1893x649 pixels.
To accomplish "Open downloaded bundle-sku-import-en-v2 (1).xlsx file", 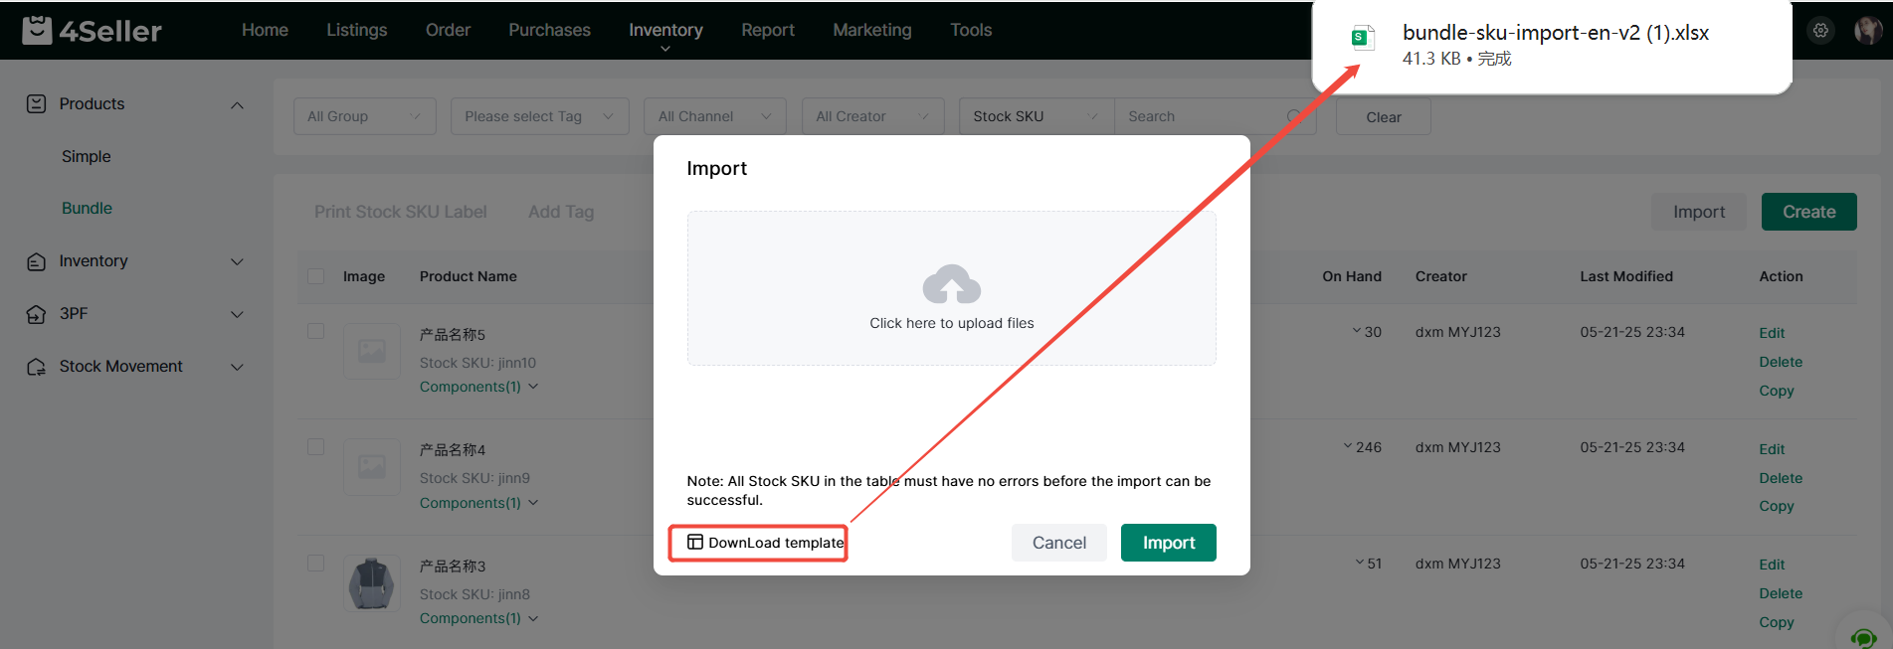I will click(x=1556, y=33).
